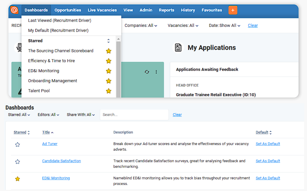
Task: Open ED&I Monitoring link in table
Action: 56,178
